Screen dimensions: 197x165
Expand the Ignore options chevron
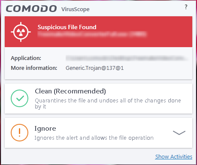pyautogui.click(x=179, y=133)
